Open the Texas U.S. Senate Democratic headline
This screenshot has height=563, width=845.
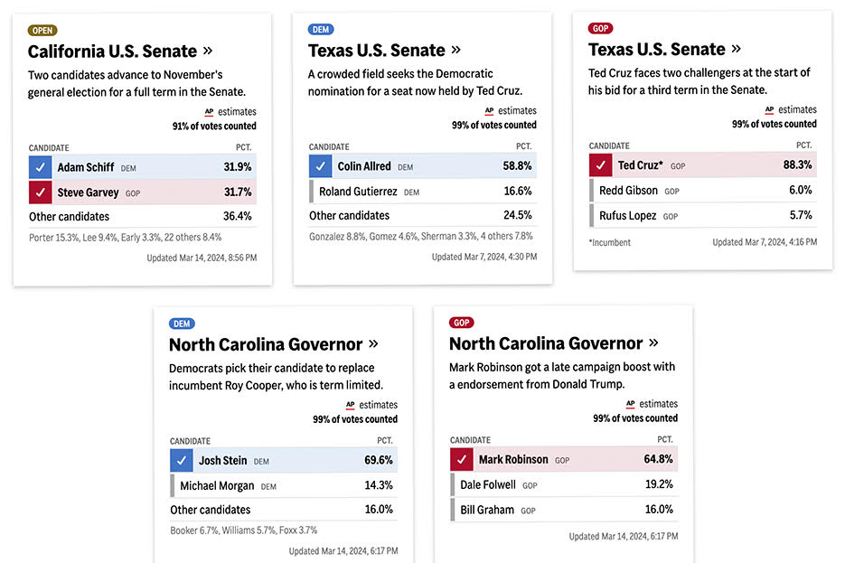[x=377, y=51]
